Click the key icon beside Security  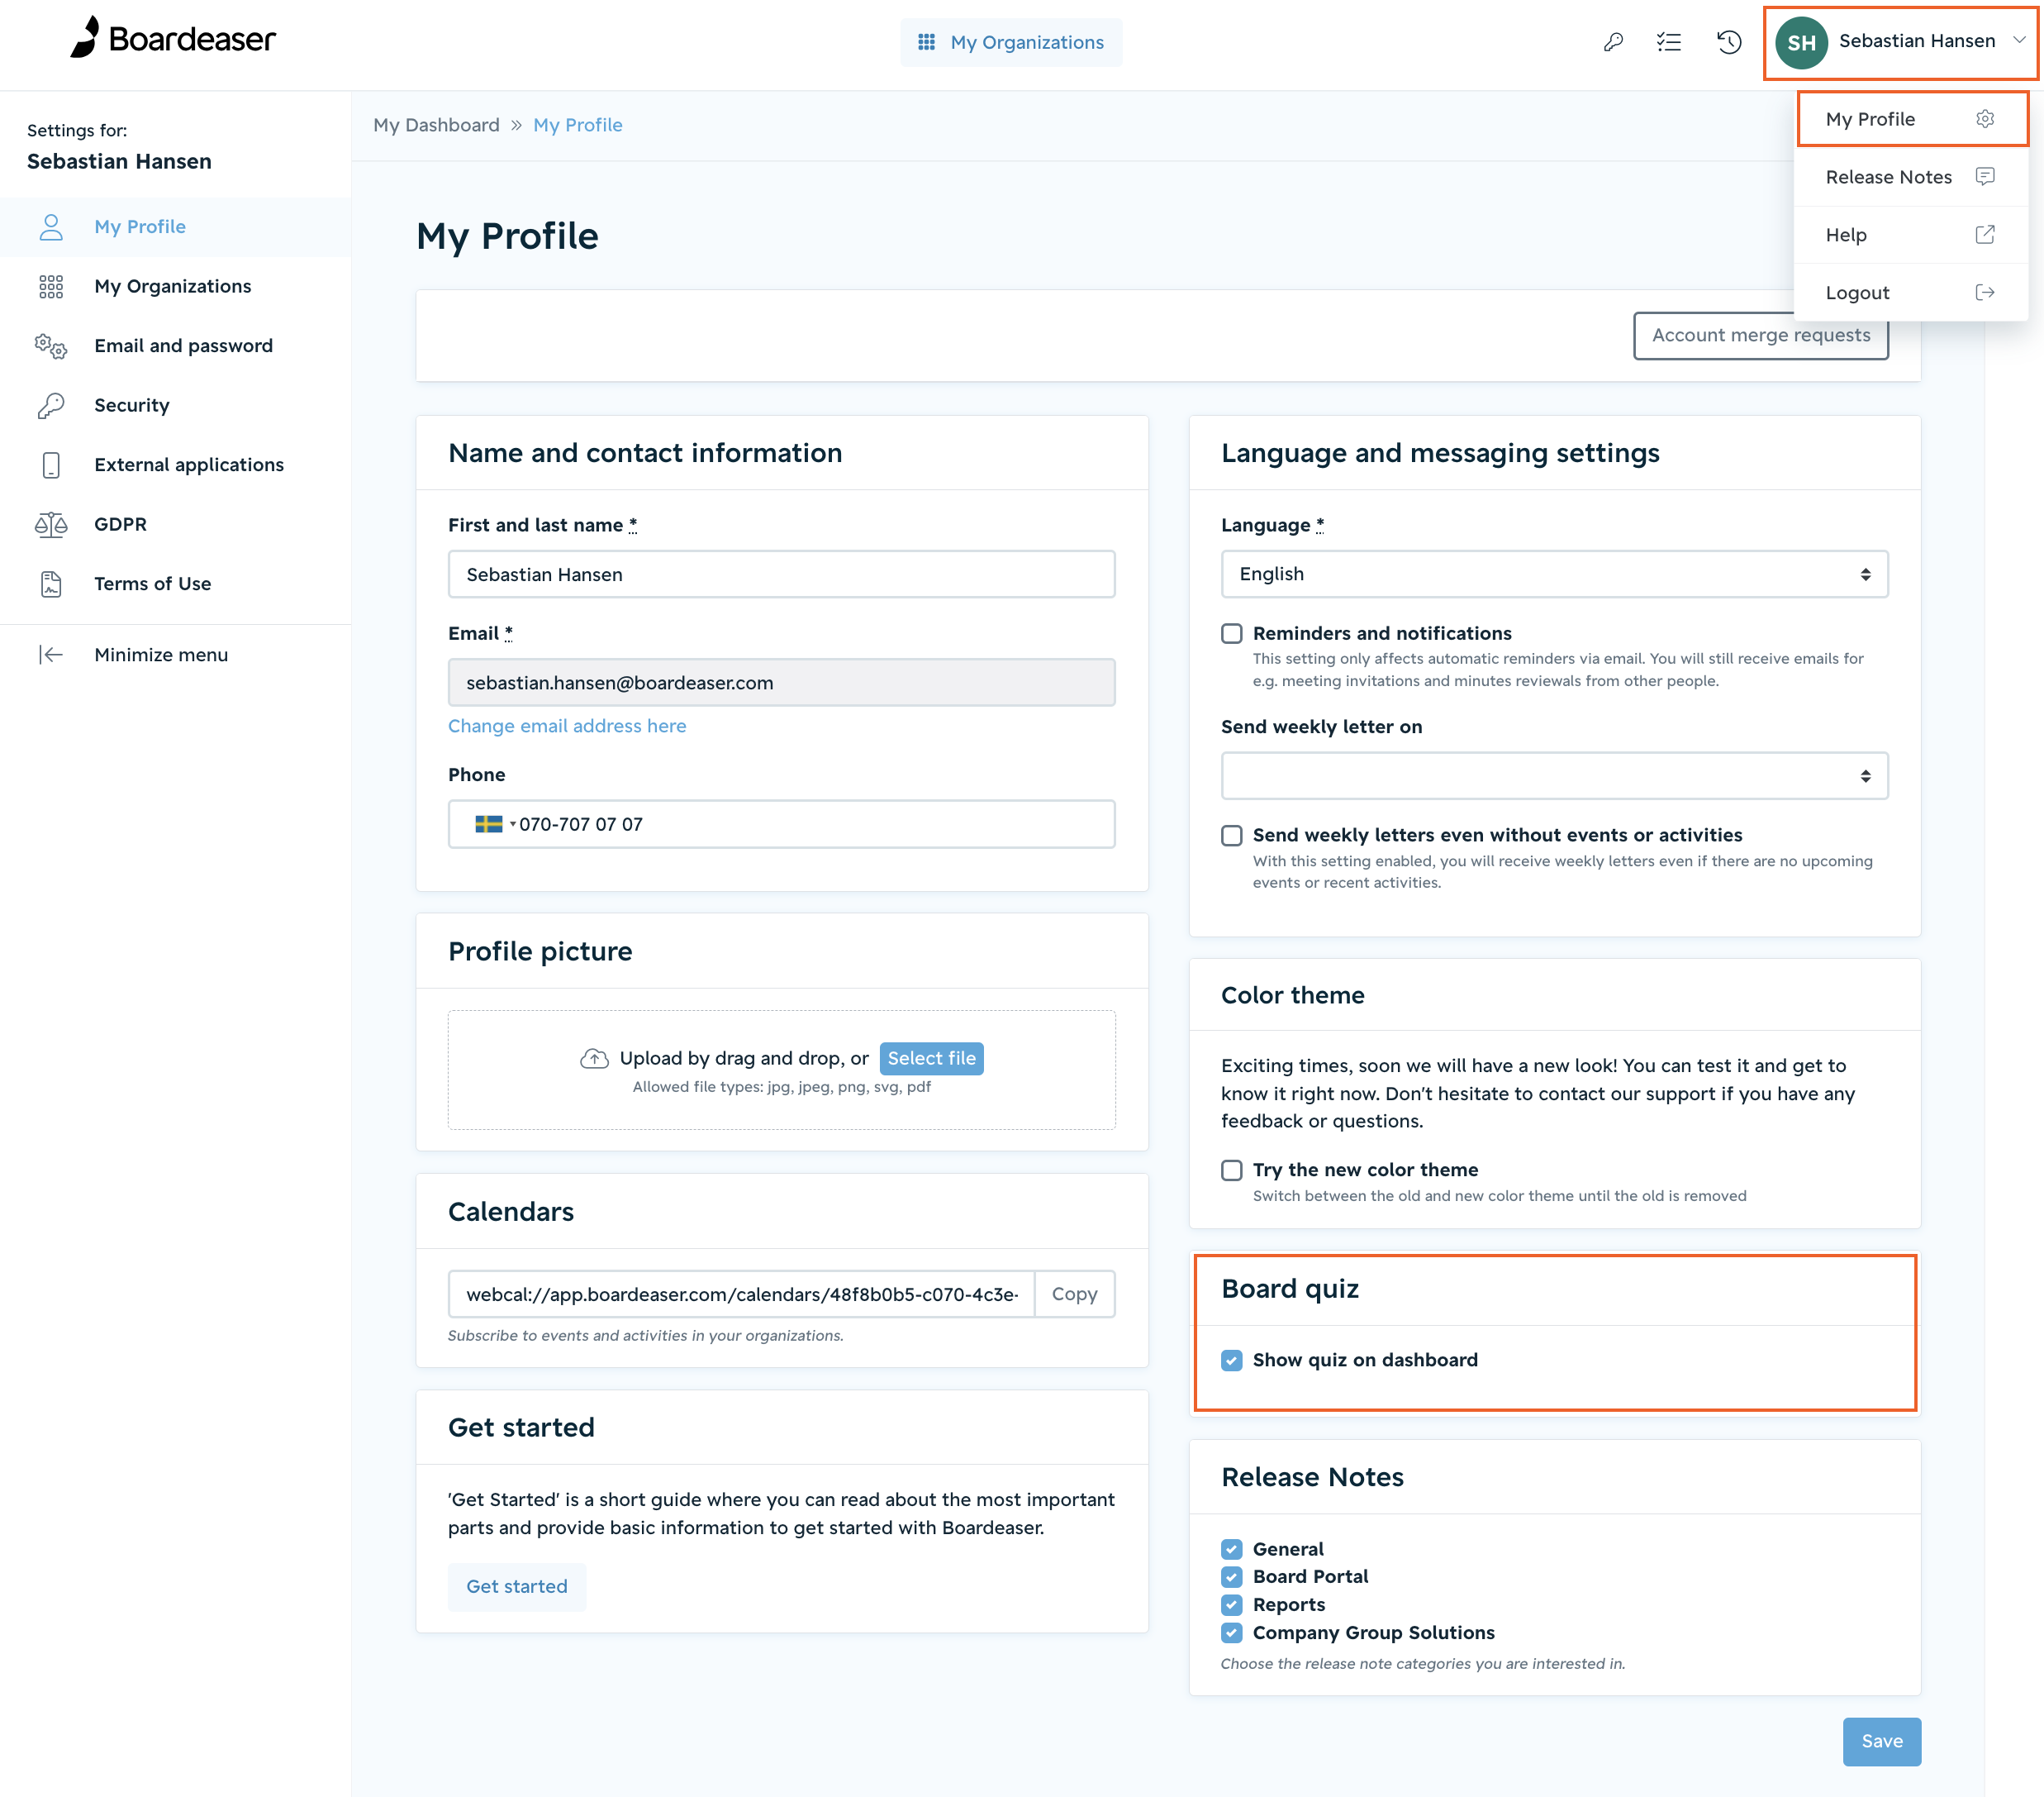pyautogui.click(x=51, y=405)
